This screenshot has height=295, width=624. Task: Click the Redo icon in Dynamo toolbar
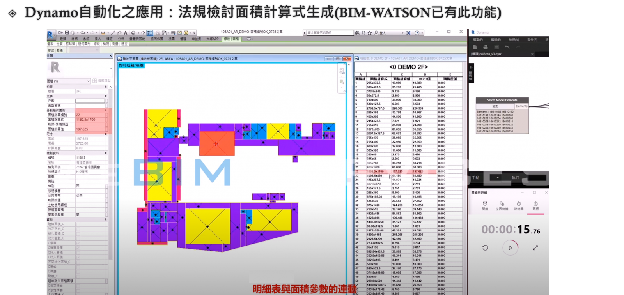tap(518, 47)
